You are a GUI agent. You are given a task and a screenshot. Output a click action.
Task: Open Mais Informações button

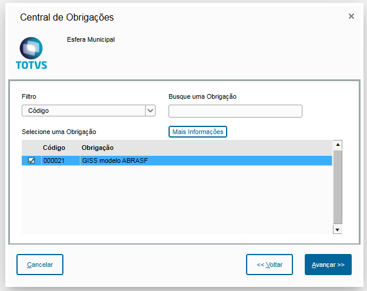pos(198,132)
